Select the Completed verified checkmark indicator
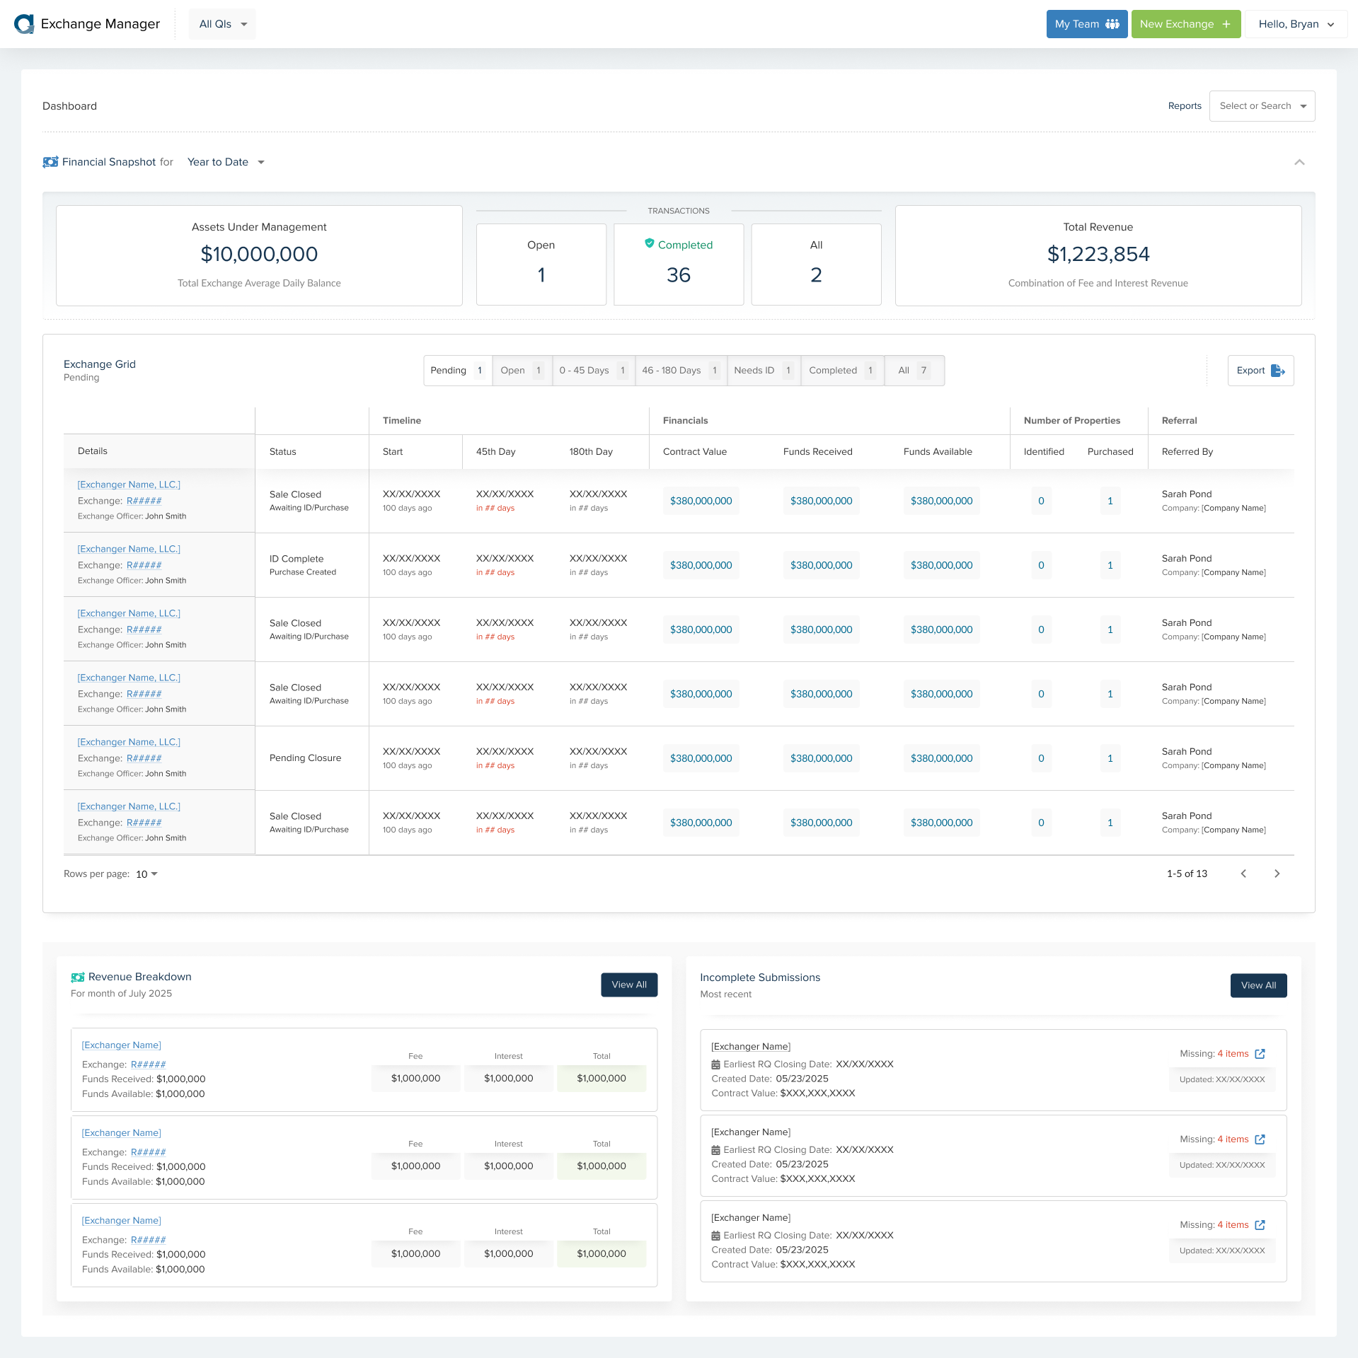The height and width of the screenshot is (1358, 1358). pos(649,243)
